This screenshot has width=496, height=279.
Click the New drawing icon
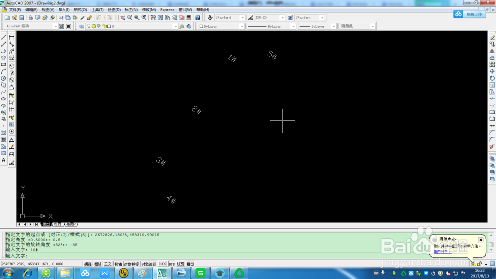click(7, 18)
